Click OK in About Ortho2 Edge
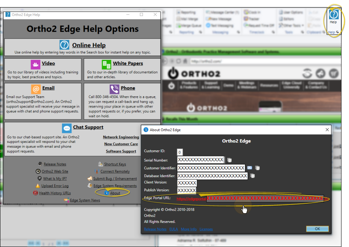Screen dimensions: 349x247 (x=317, y=229)
